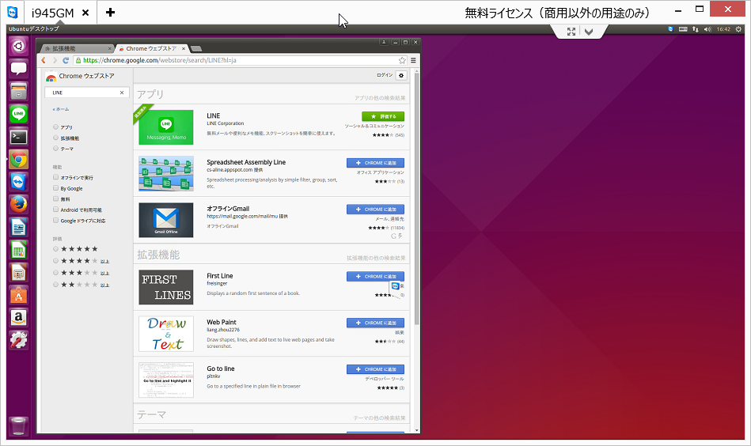This screenshot has width=751, height=446.
Task: Open the Files manager in the launcher
Action: tap(19, 92)
